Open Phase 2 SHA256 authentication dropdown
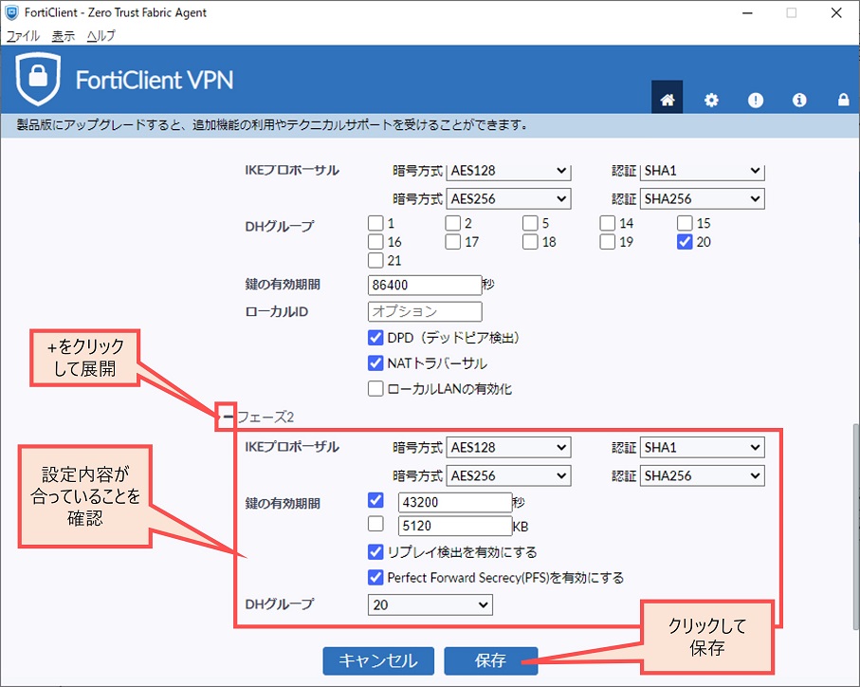Viewport: 860px width, 687px height. pos(702,476)
